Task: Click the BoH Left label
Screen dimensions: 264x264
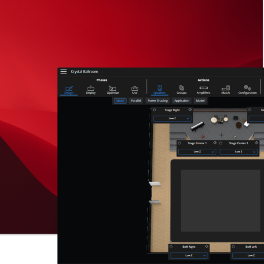Action: point(251,247)
